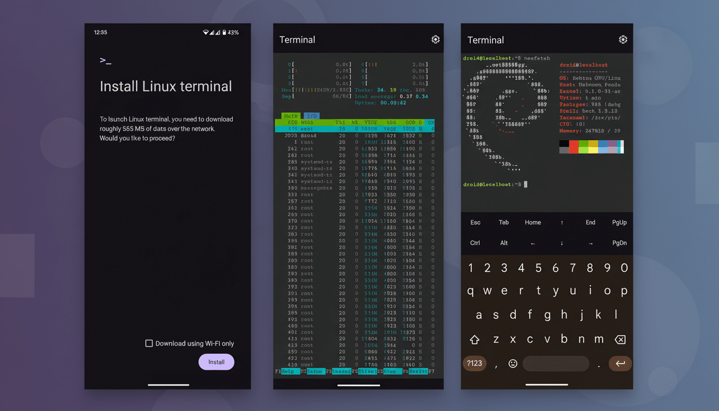
Task: Switch to the I/O tab in htop
Action: click(311, 116)
